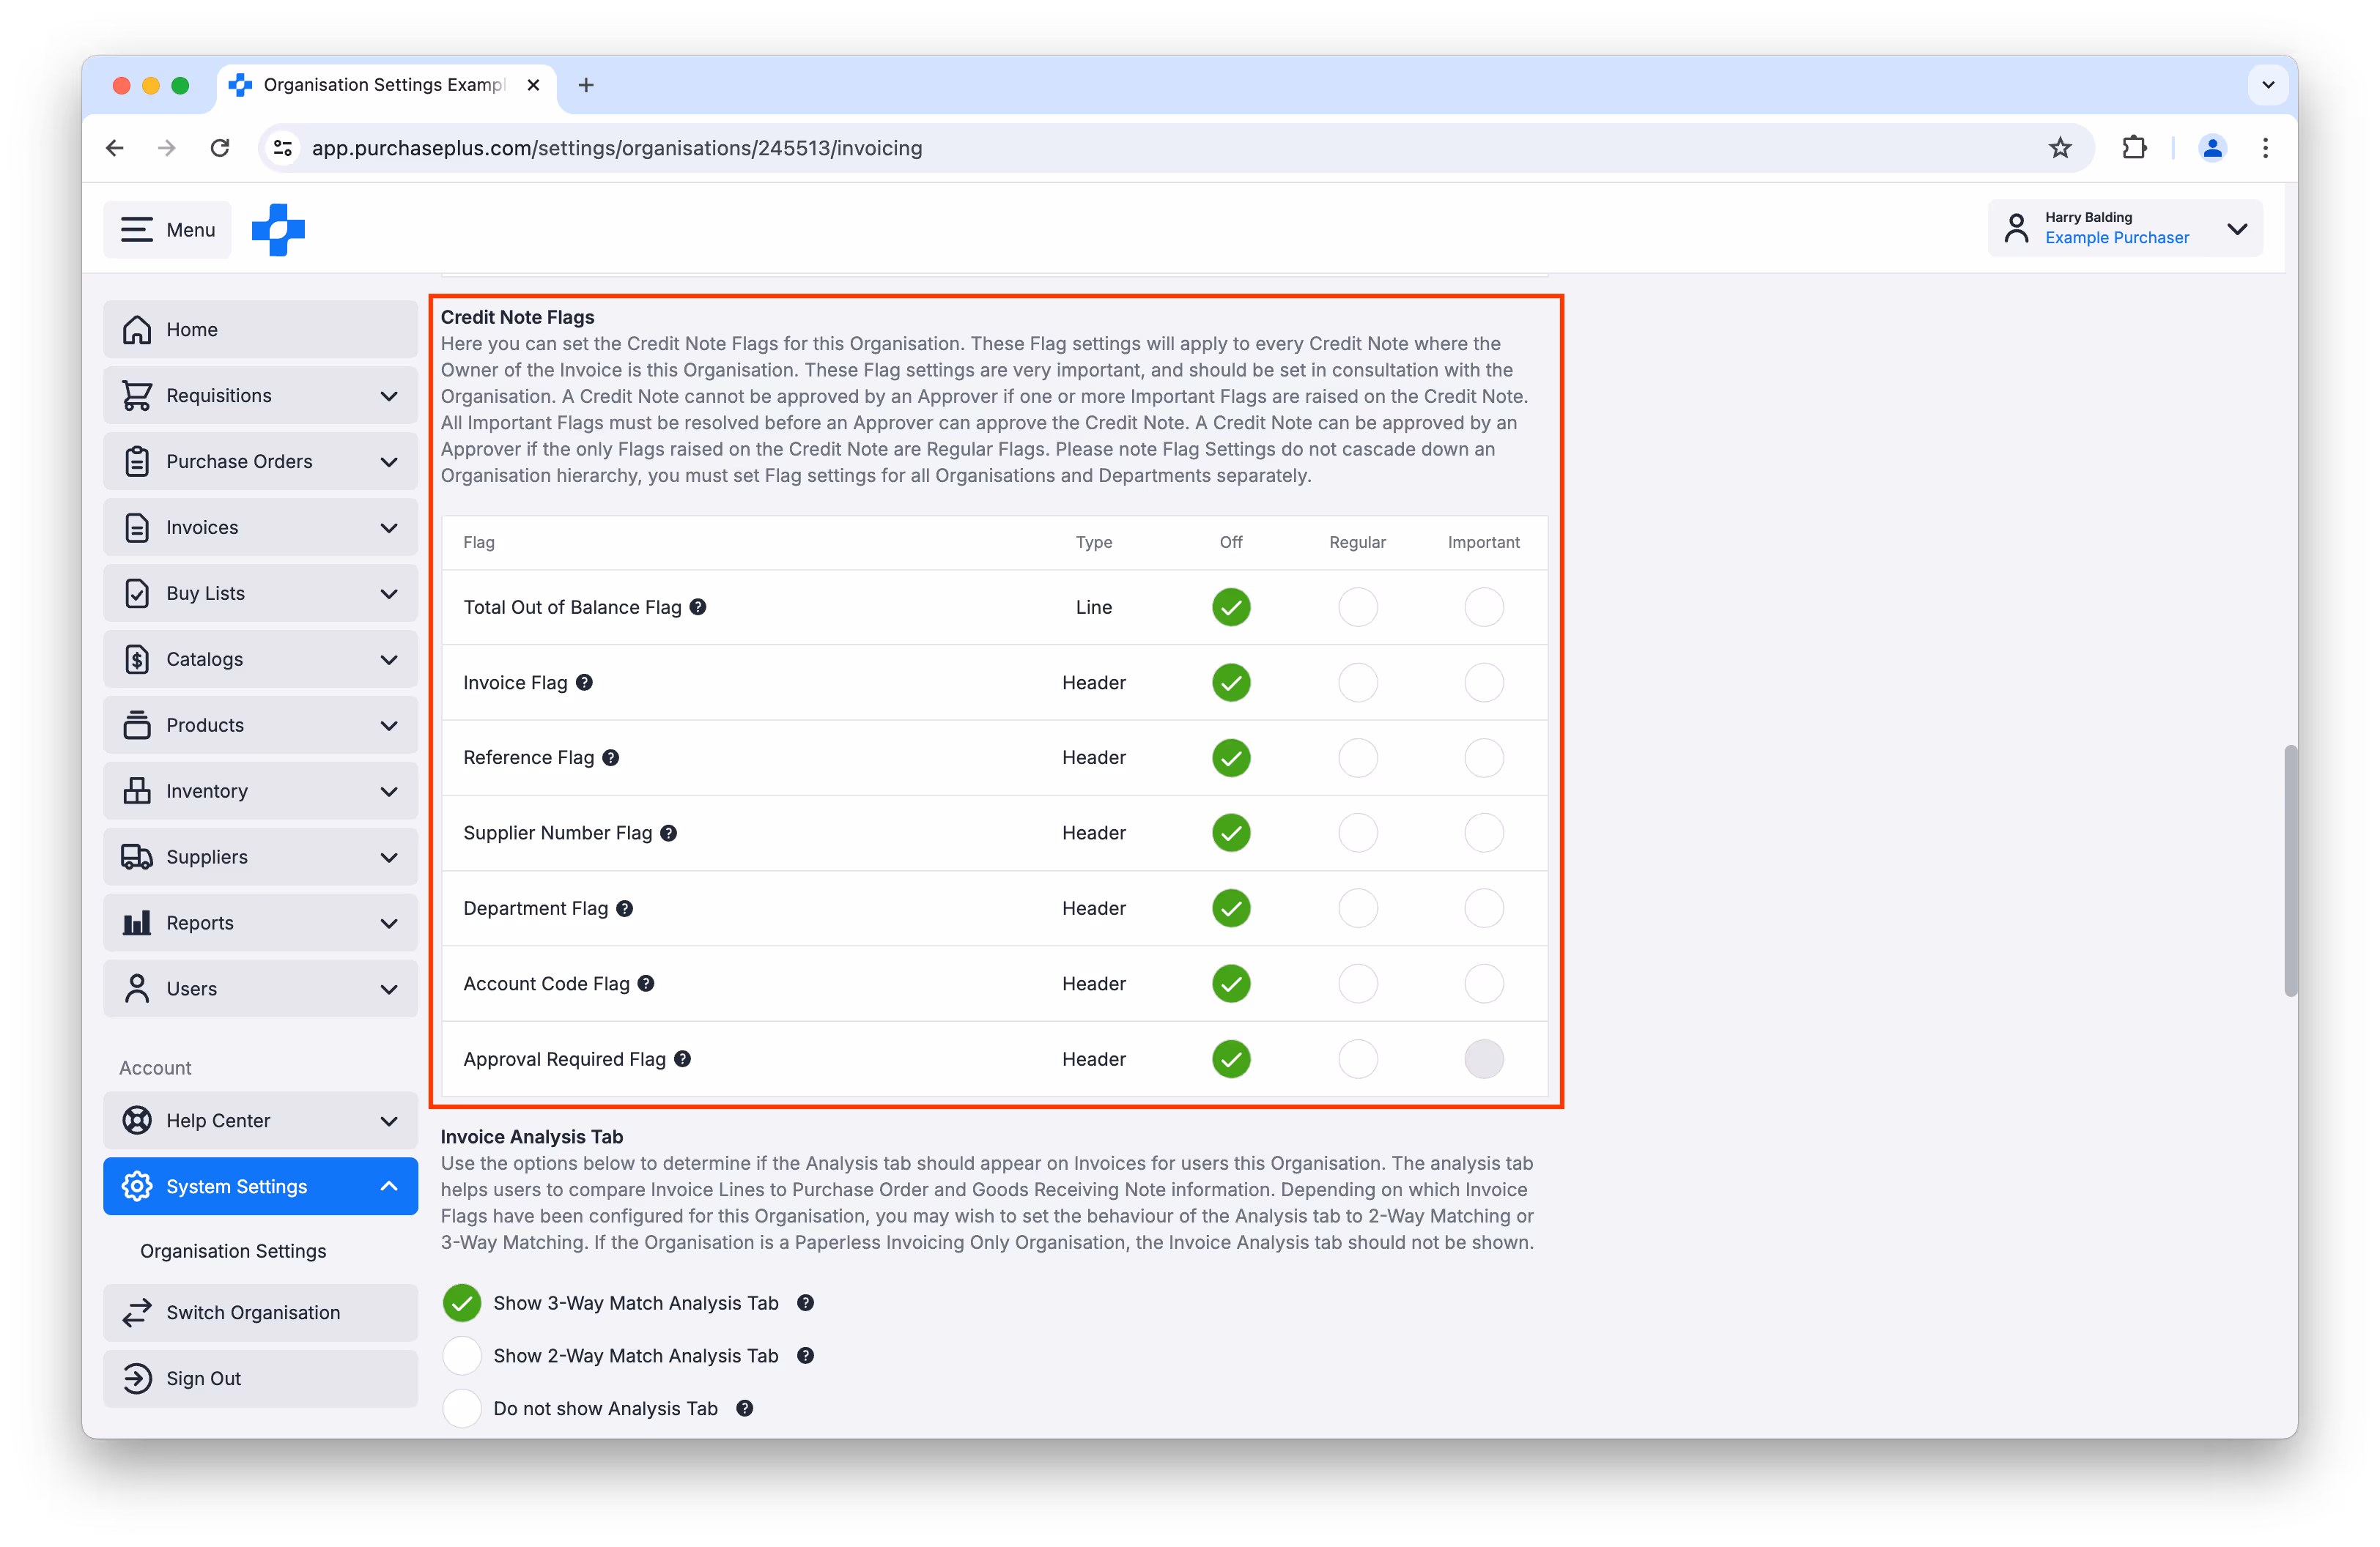
Task: Select Do not show Analysis Tab option
Action: (x=462, y=1408)
